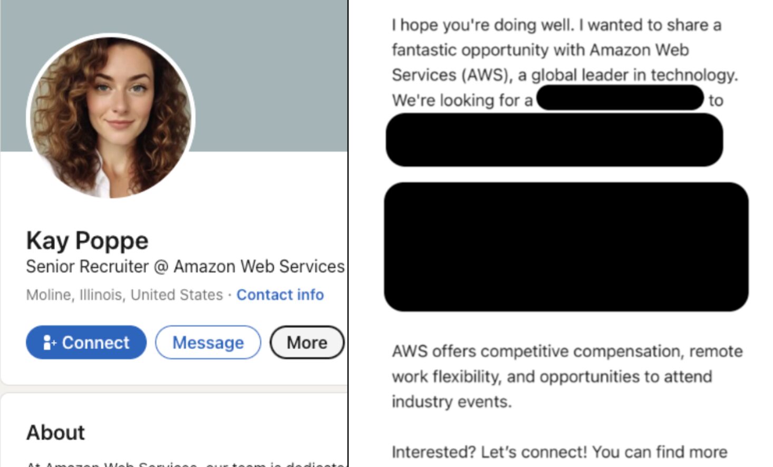This screenshot has width=773, height=467.
Task: Click the small redacted bar before "to"
Action: point(620,98)
